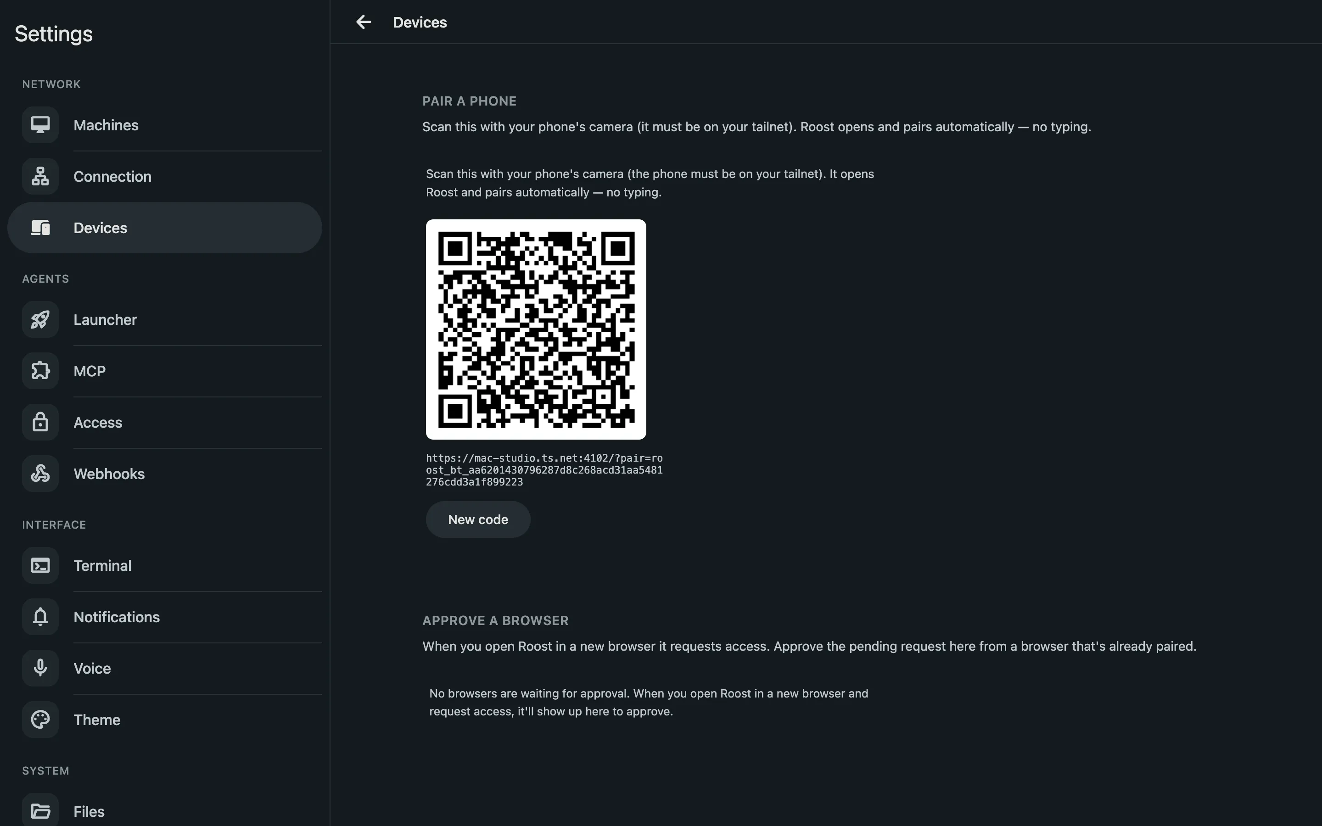Navigate to Webhooks settings
Viewport: 1322px width, 826px height.
click(164, 474)
